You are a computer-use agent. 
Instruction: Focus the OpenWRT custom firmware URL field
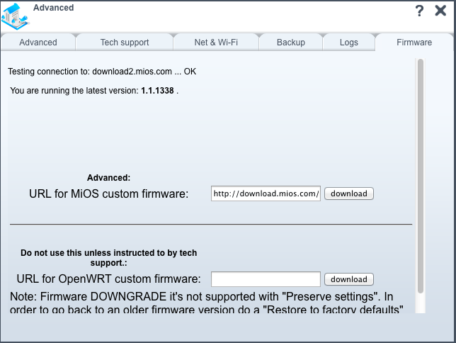point(266,279)
